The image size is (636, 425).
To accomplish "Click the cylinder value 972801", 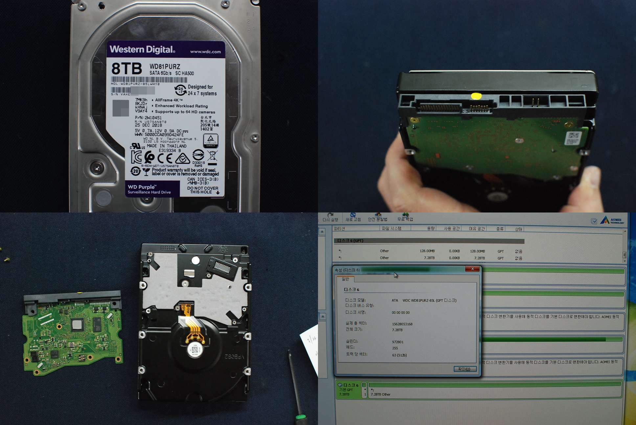I will tap(397, 342).
